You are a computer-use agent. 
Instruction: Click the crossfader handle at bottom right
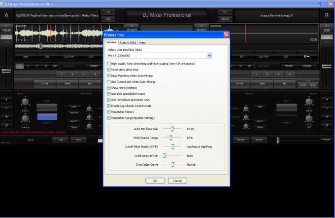point(278,140)
